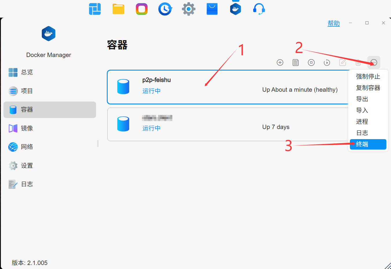Click the Docker Manager title text
391x269 pixels.
pos(49,55)
